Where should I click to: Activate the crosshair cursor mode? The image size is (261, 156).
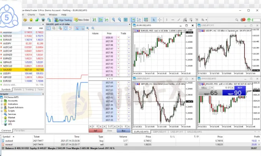coord(160,20)
